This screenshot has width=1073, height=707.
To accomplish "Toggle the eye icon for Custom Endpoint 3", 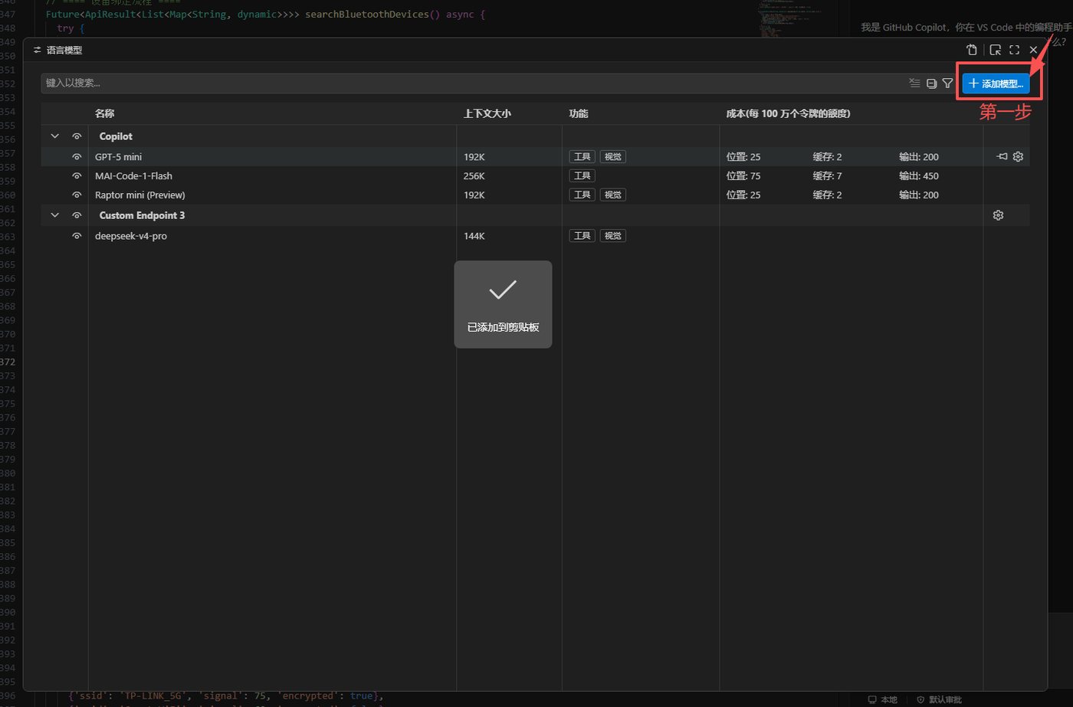I will (77, 215).
